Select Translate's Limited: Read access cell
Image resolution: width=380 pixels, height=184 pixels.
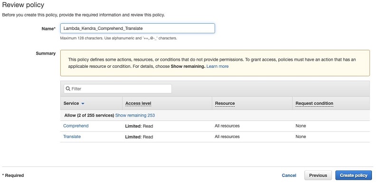point(139,137)
